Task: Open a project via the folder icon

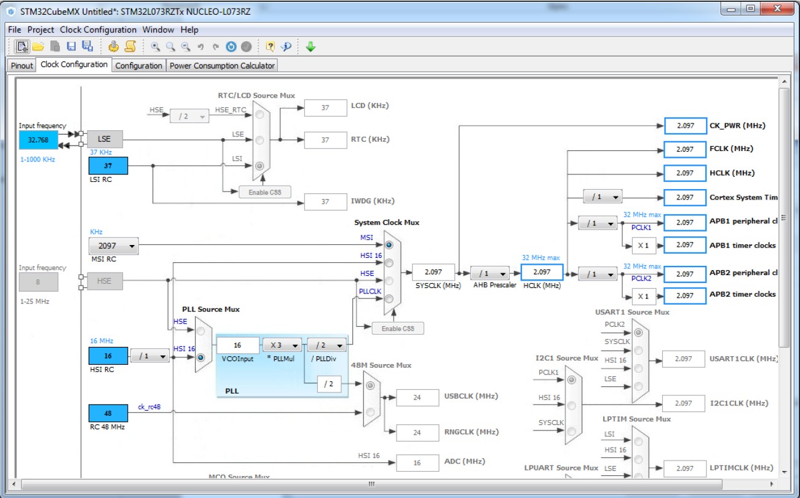Action: pyautogui.click(x=38, y=46)
